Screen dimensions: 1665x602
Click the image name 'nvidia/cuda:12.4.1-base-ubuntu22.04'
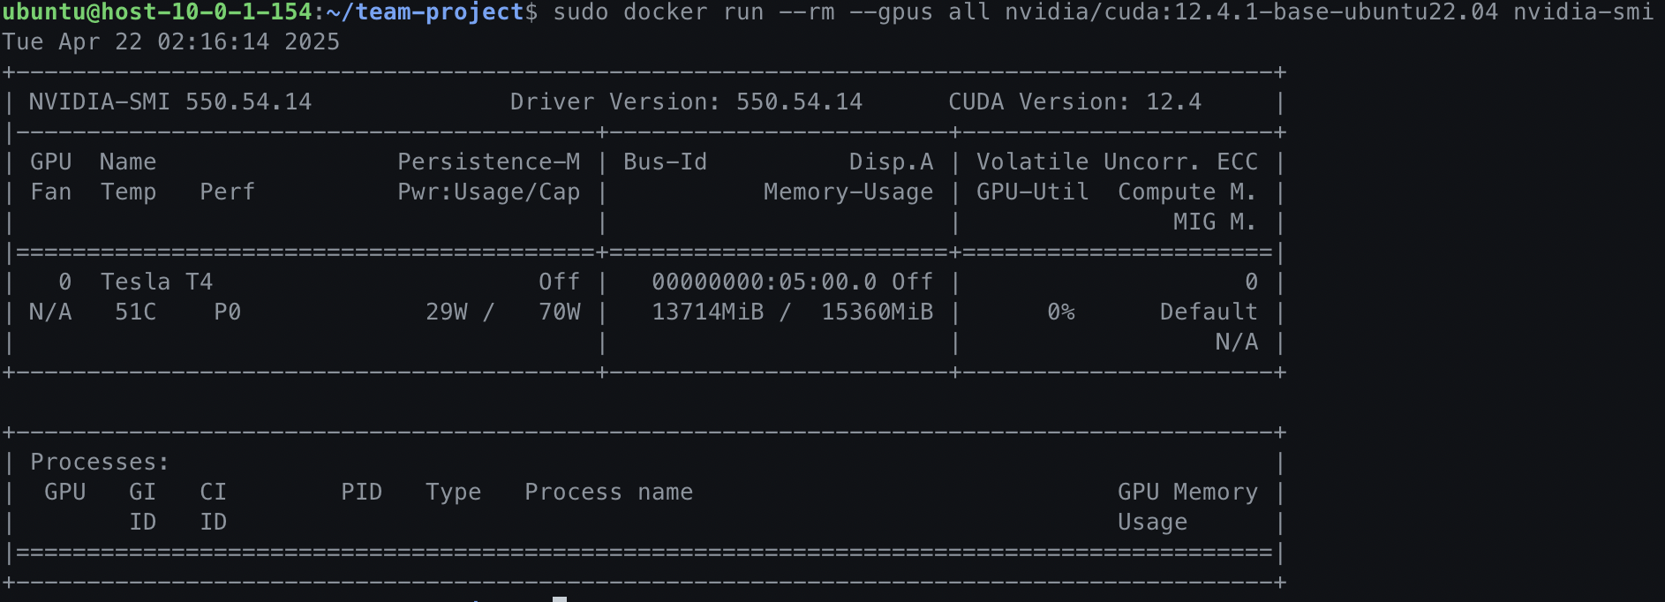click(1252, 12)
